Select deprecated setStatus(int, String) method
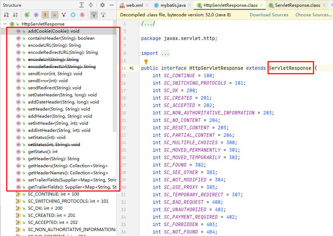 pos(54,145)
